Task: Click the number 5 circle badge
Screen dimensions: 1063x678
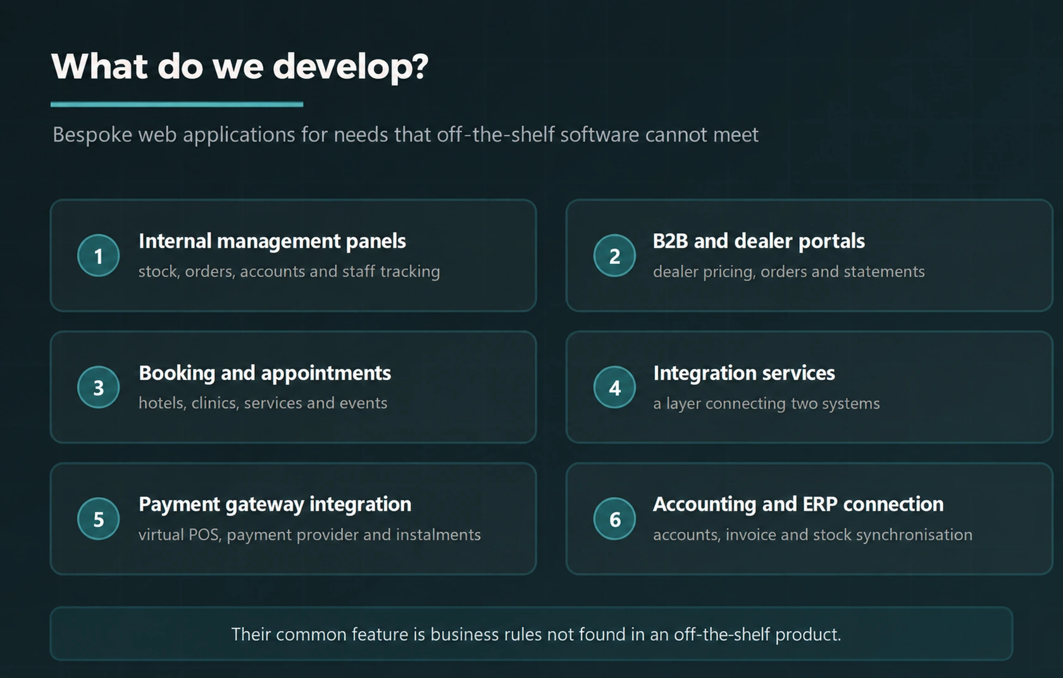Action: pyautogui.click(x=99, y=519)
